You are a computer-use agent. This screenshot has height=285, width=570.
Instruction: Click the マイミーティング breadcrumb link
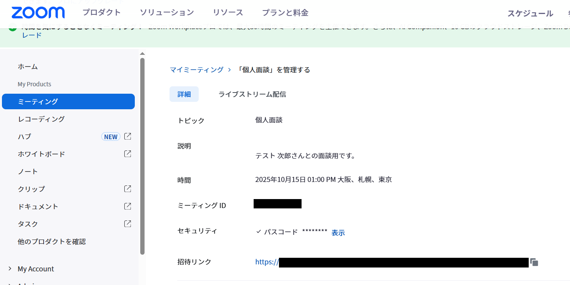coord(197,70)
